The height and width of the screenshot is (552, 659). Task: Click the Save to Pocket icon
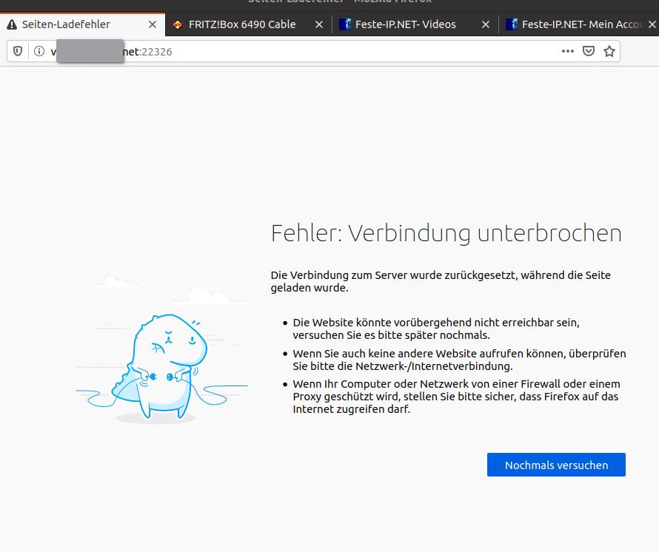(x=588, y=51)
